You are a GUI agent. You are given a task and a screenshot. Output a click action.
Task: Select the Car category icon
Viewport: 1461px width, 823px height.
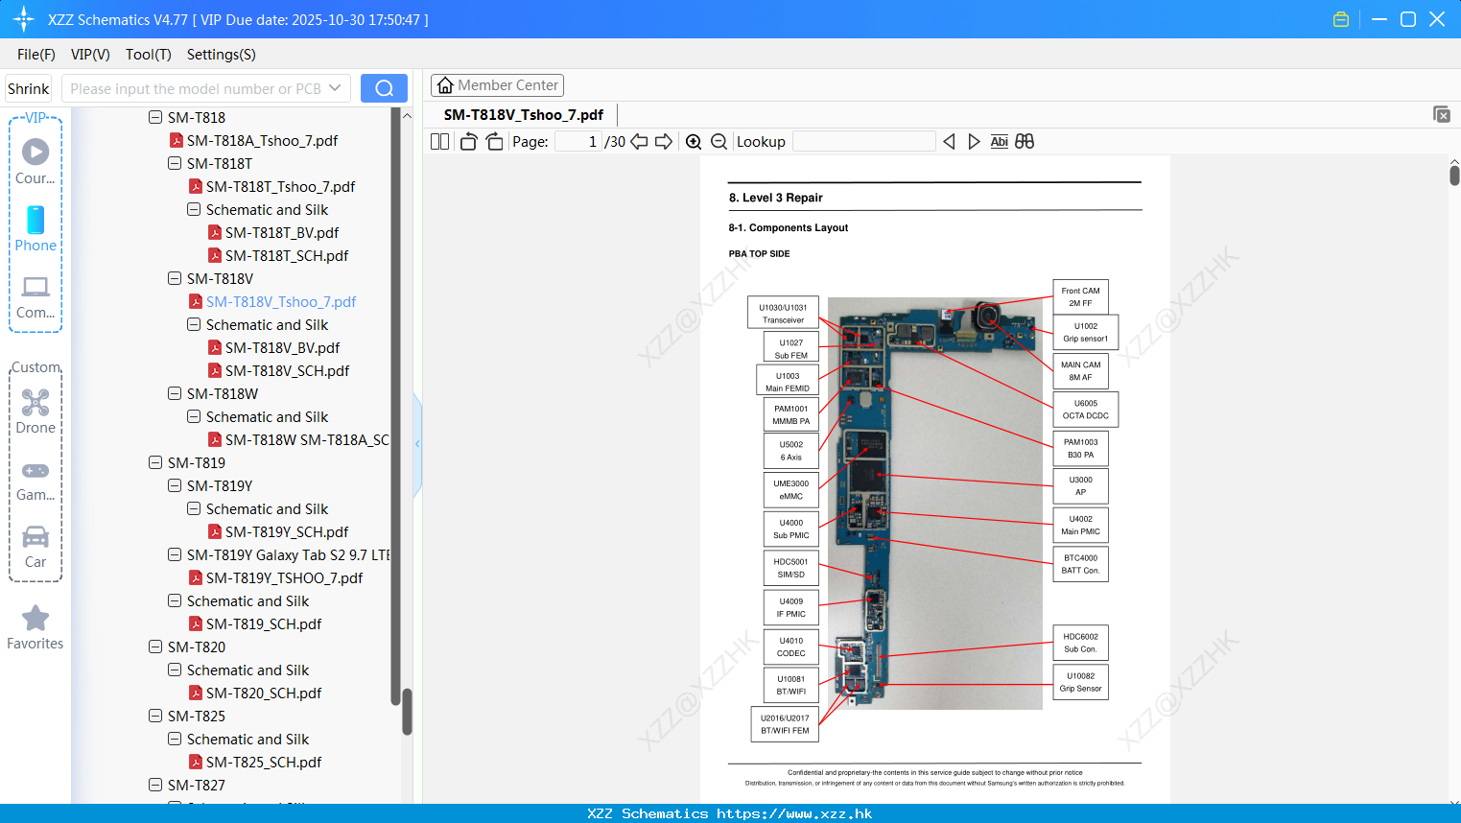coord(35,547)
